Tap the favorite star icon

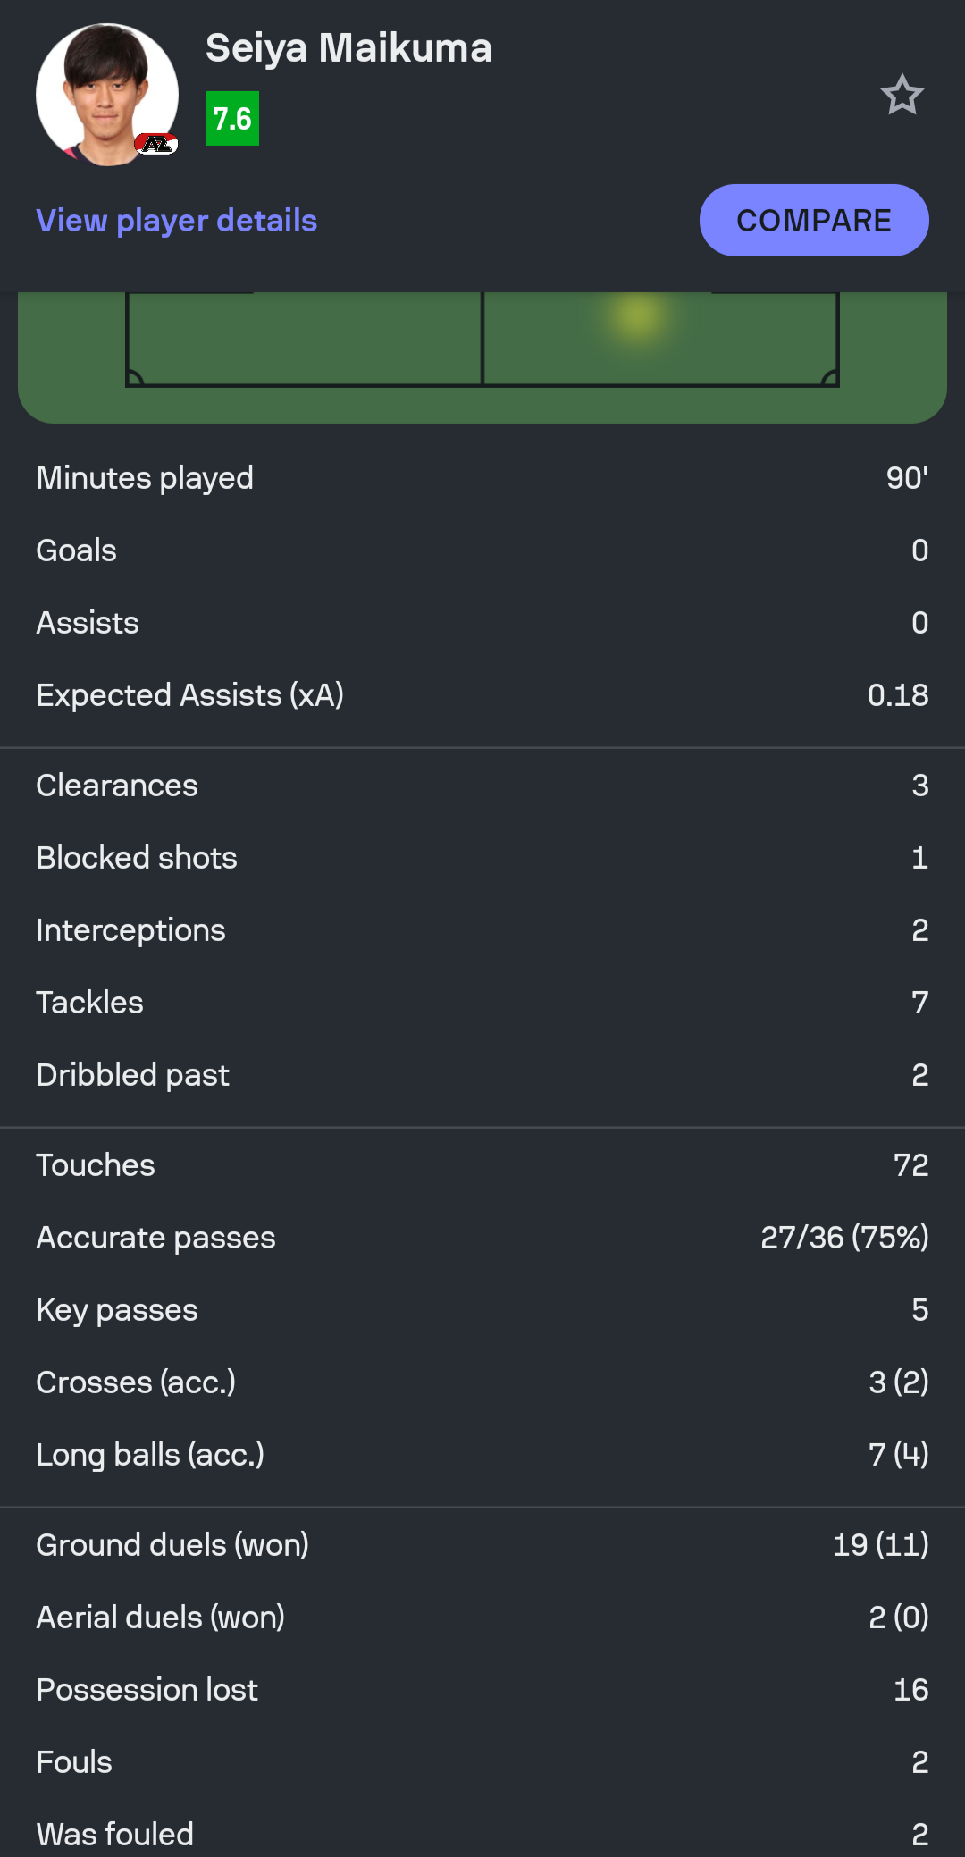click(902, 95)
